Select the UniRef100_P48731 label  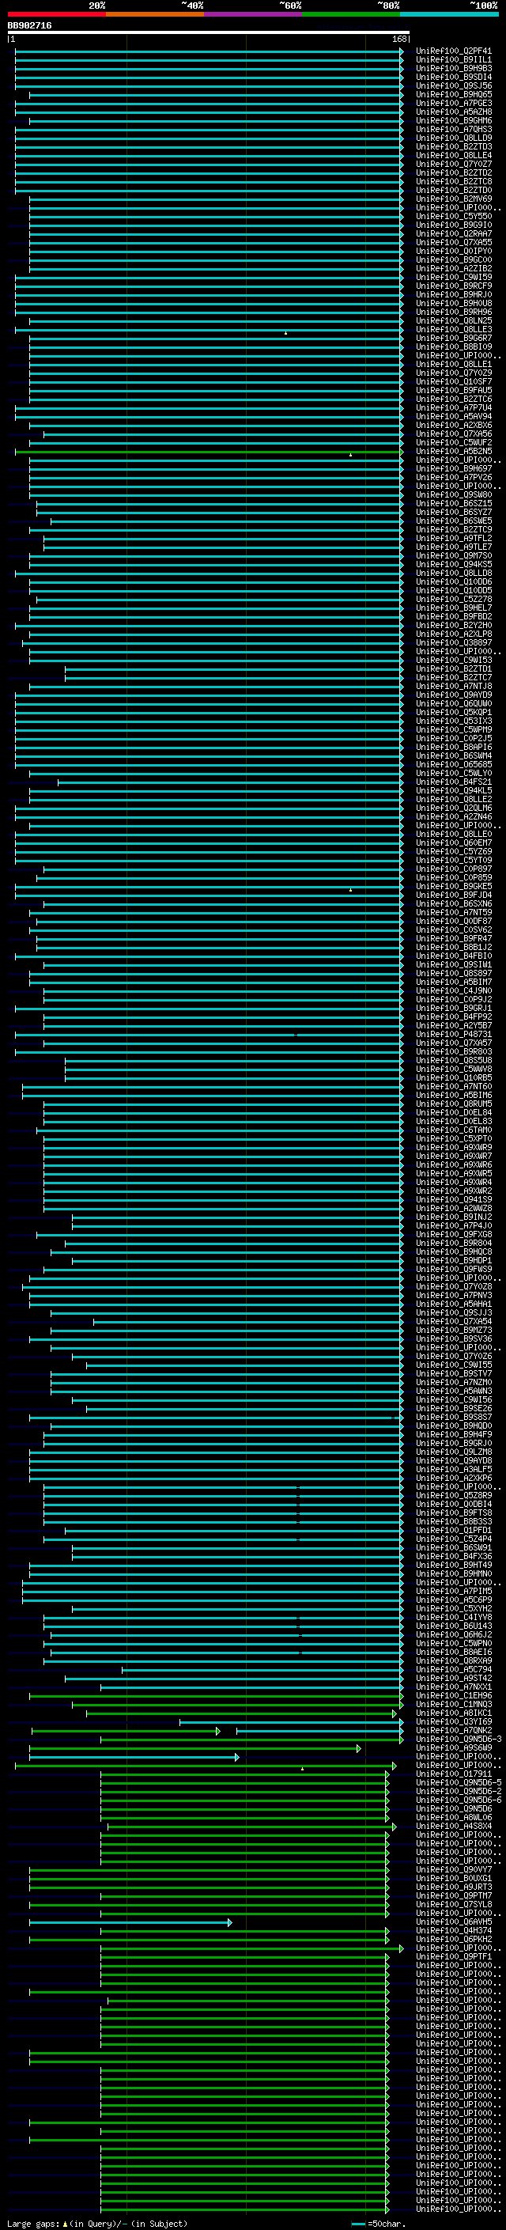pyautogui.click(x=454, y=1035)
